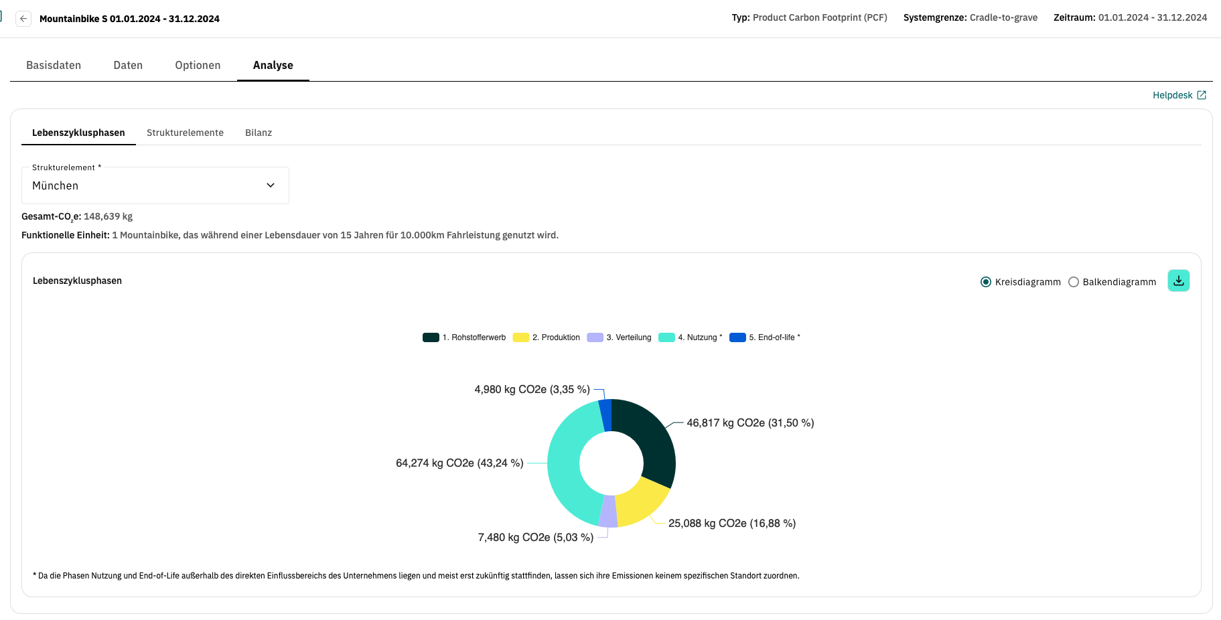Screen dimensions: 1221x620
Task: Show the Bilanz sub-tab
Action: pos(259,133)
